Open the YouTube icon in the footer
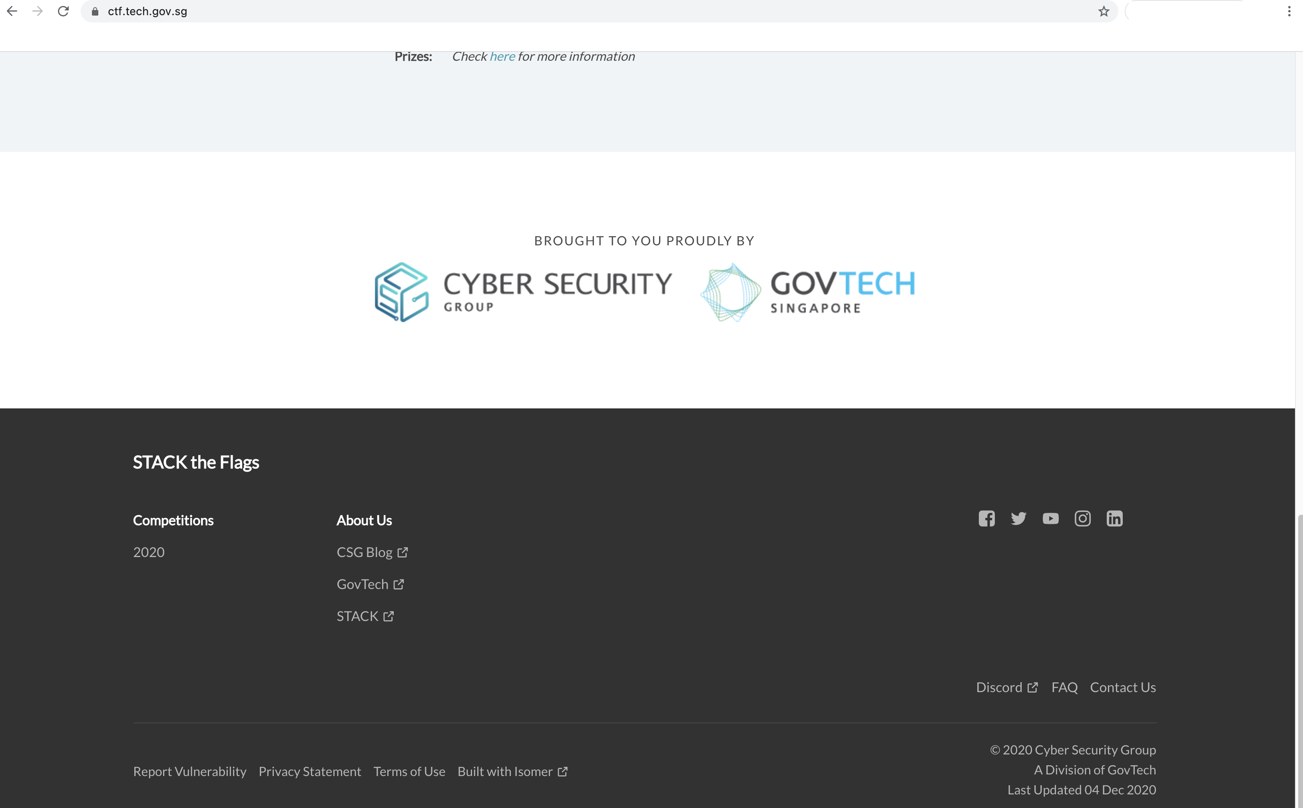 pyautogui.click(x=1050, y=518)
